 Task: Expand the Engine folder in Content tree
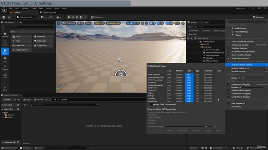(x=4, y=117)
